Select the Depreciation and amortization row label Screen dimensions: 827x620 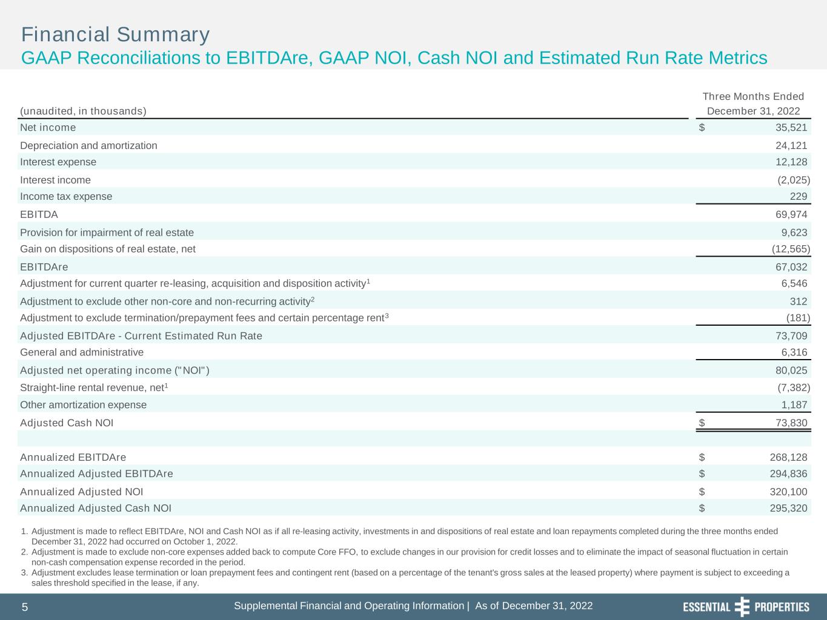coord(88,145)
